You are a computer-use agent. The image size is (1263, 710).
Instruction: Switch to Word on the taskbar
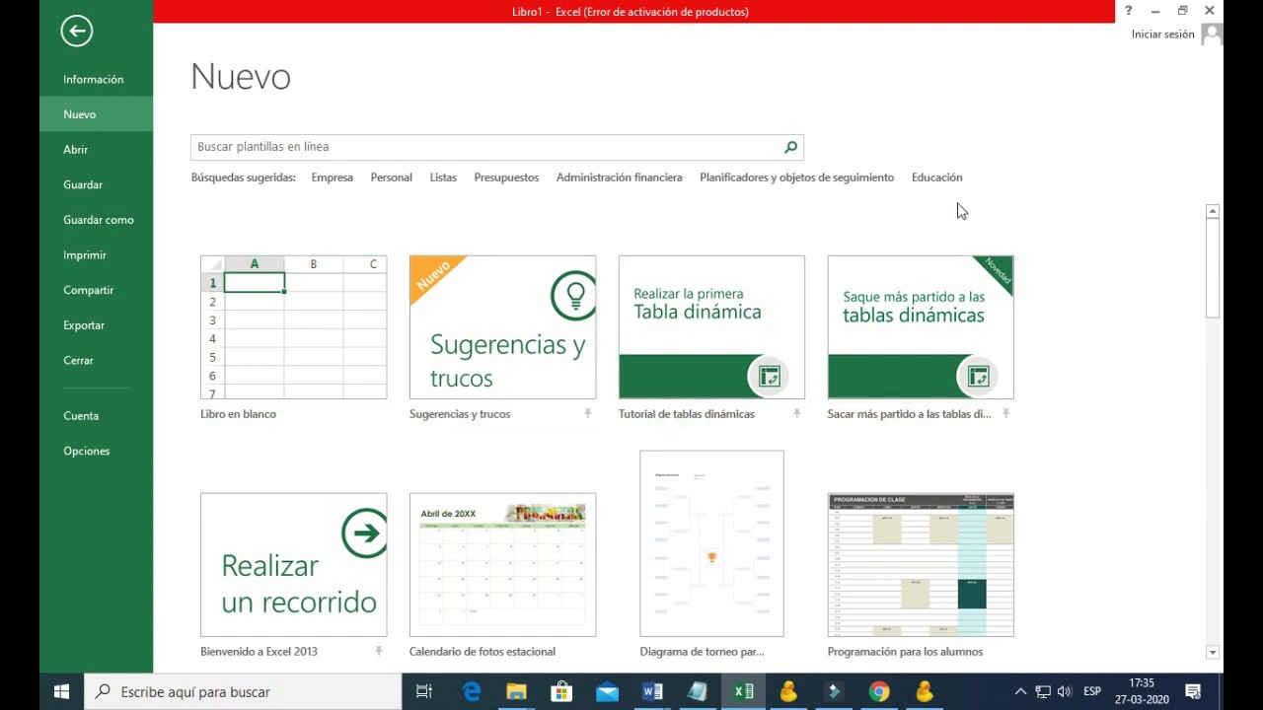tap(652, 691)
